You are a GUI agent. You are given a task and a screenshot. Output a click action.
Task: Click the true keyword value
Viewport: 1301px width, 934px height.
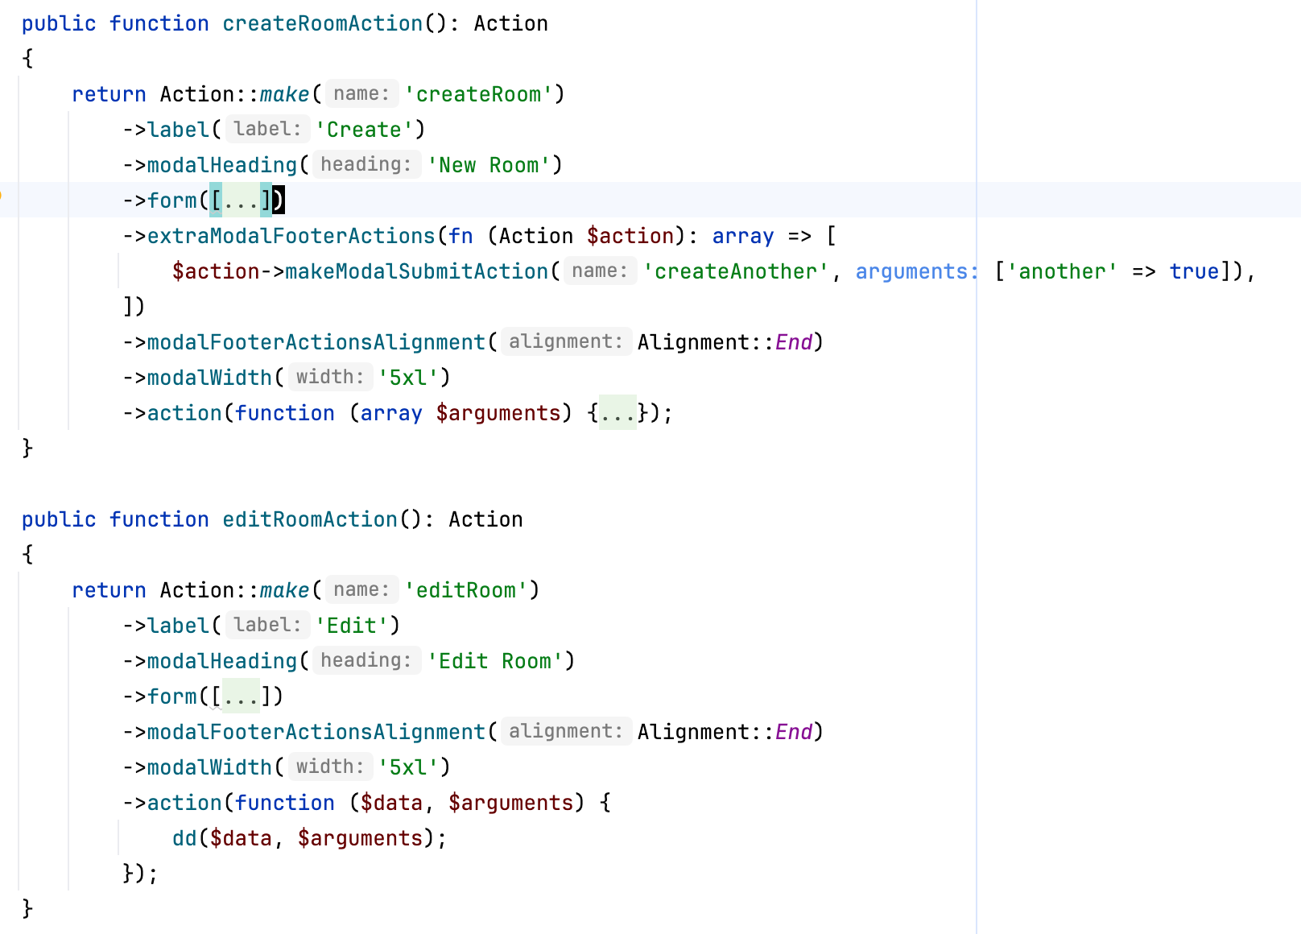1194,271
